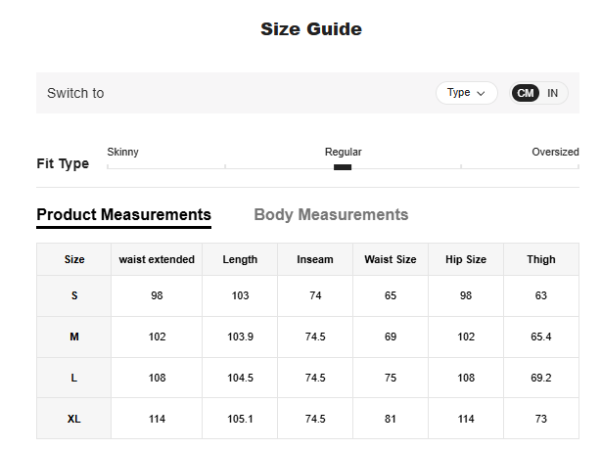Screen dimensions: 601x449
Task: Click the Hip Size column header
Action: tap(466, 259)
